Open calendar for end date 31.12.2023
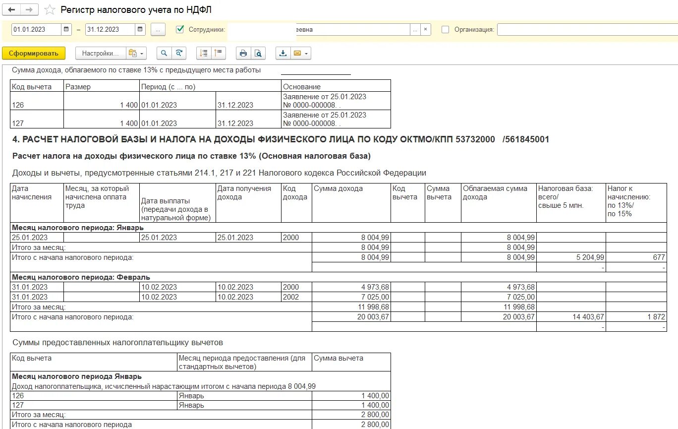Image resolution: width=678 pixels, height=429 pixels. tap(141, 29)
